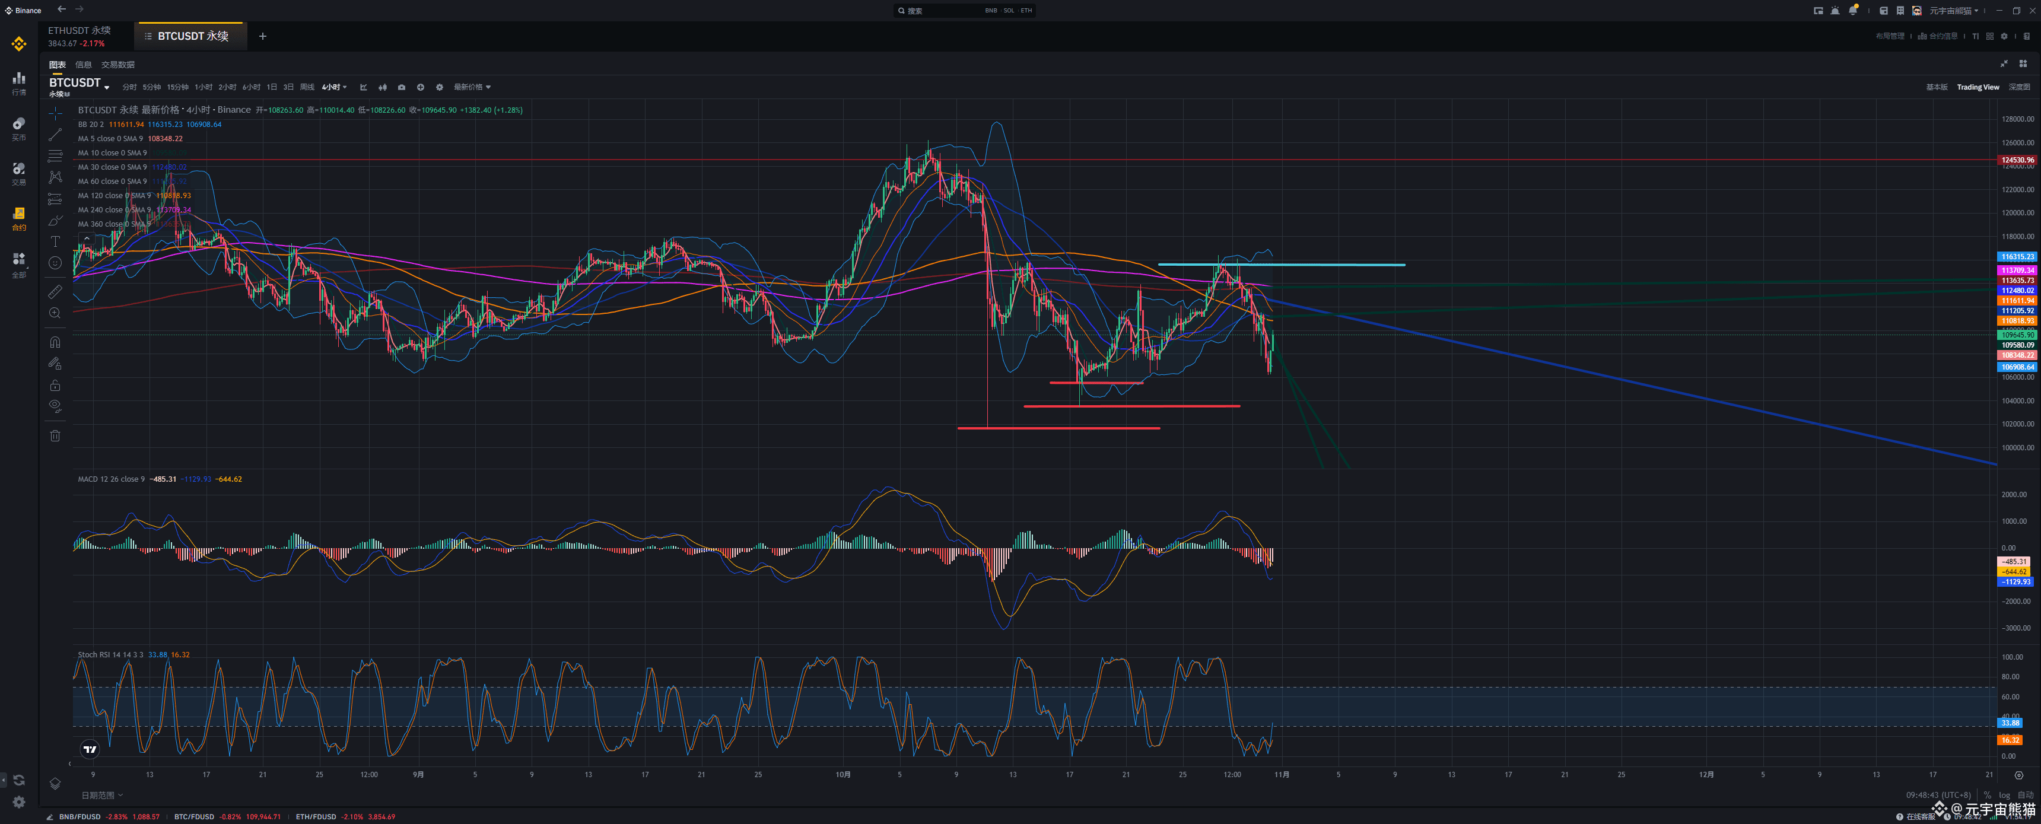Select the 1日 interval

point(272,87)
